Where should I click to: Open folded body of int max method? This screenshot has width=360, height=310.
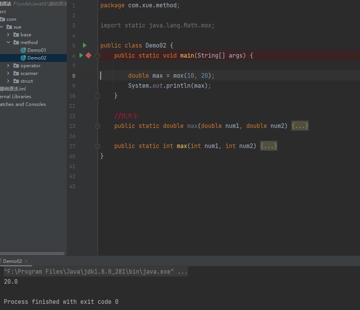click(x=269, y=146)
